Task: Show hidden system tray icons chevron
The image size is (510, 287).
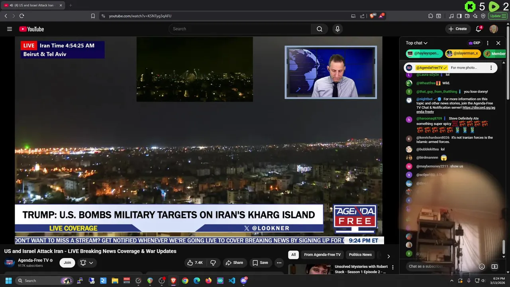Action: pos(451,281)
